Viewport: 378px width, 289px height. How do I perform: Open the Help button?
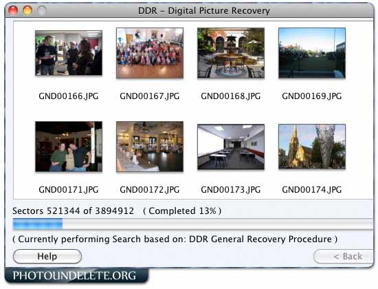click(47, 257)
